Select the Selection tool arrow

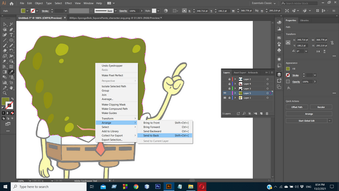tap(5, 24)
